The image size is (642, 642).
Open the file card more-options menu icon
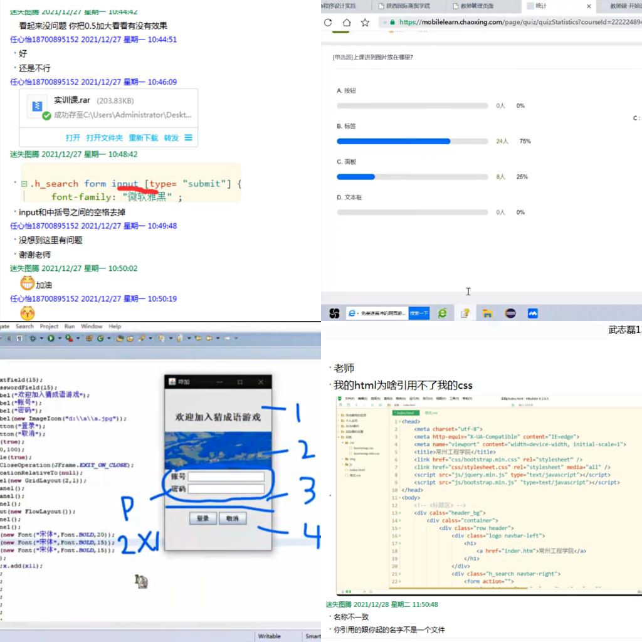click(188, 137)
